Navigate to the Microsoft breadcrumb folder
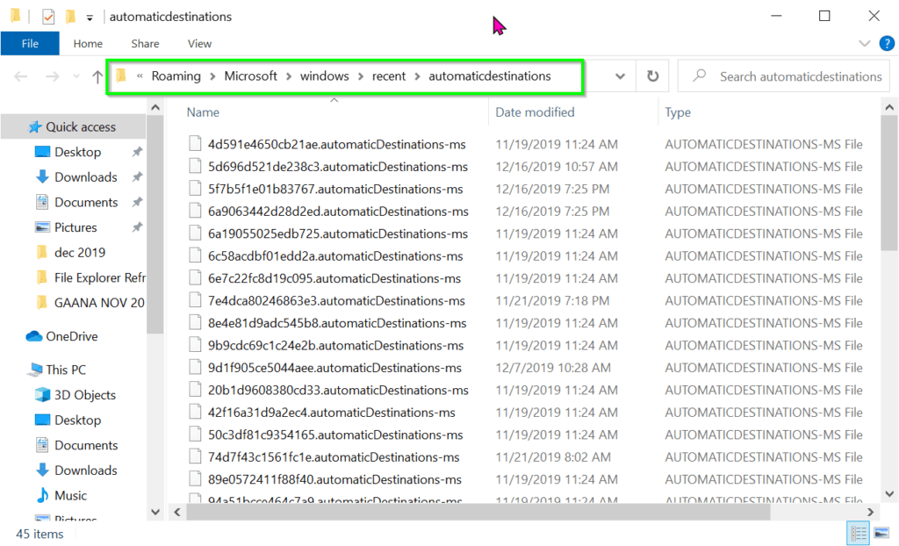Viewport: 899px width, 546px height. tap(250, 75)
